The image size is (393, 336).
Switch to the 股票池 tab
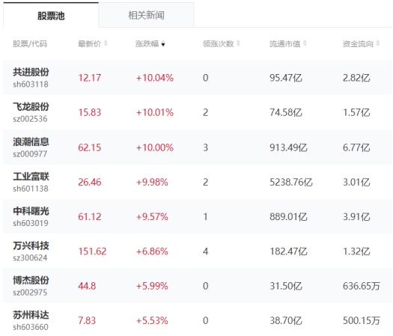pyautogui.click(x=51, y=15)
